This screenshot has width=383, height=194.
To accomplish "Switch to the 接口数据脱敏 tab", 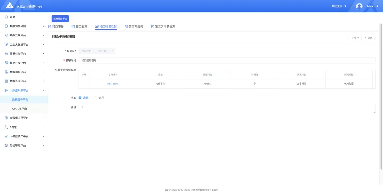I will click(x=106, y=27).
